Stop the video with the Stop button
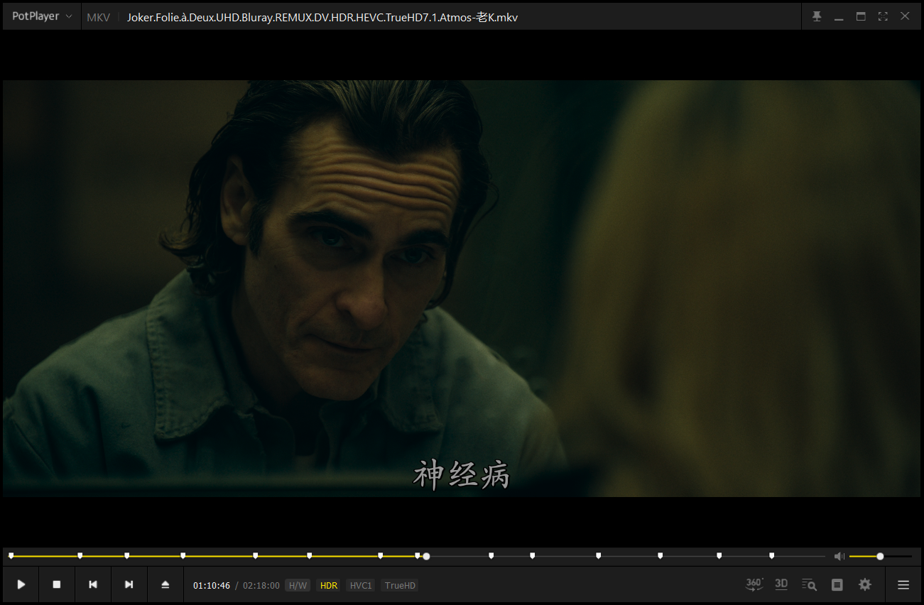 point(57,584)
